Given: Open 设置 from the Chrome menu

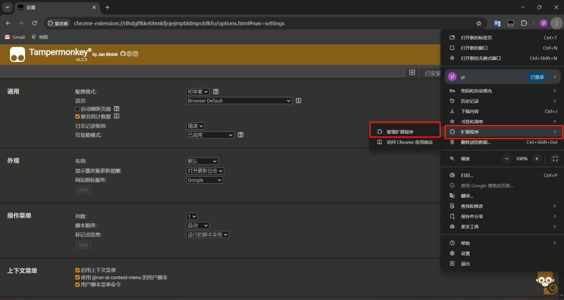Looking at the screenshot, I should pyautogui.click(x=502, y=253).
